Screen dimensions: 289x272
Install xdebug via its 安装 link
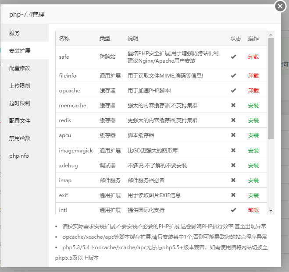click(x=253, y=166)
